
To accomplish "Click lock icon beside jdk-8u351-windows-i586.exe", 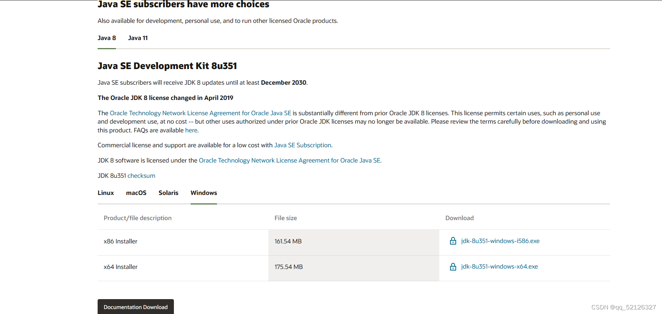I will point(453,241).
